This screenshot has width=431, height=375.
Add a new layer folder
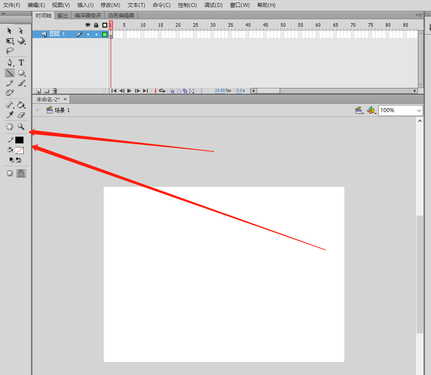pyautogui.click(x=47, y=91)
